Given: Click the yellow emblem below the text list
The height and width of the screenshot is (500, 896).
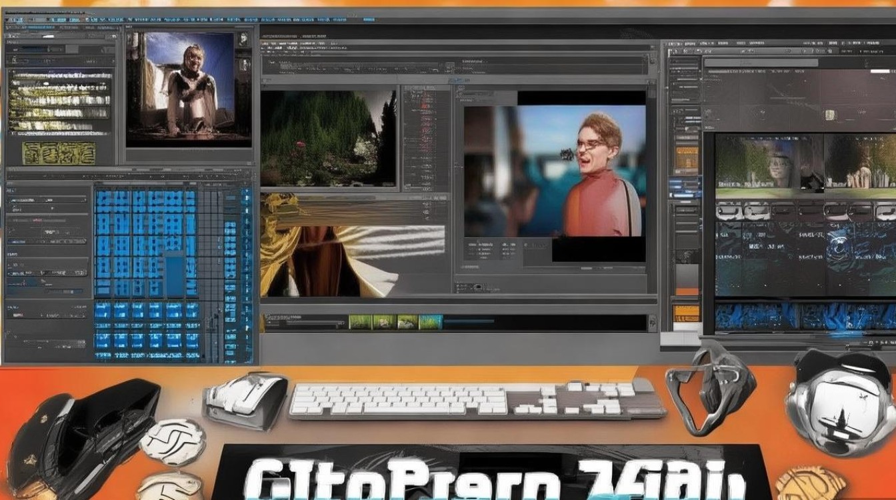Looking at the screenshot, I should 59,153.
